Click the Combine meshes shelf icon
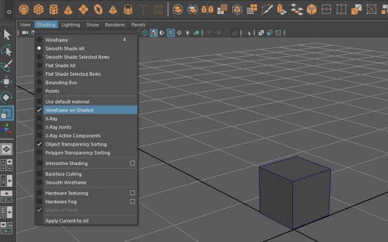388x242 pixels. 178,10
